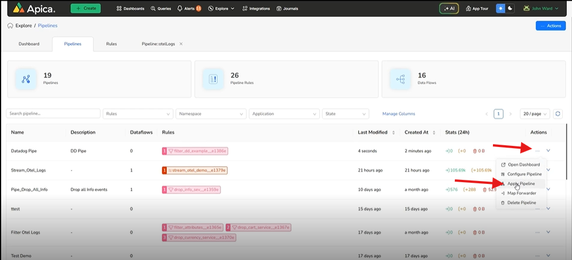Open the Namespace filter dropdown
This screenshot has width=572, height=260.
click(210, 114)
